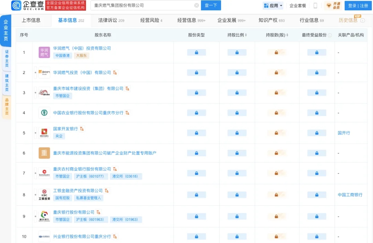Click help icon beside 最终受益股份
This screenshot has height=243, width=373.
[330, 35]
